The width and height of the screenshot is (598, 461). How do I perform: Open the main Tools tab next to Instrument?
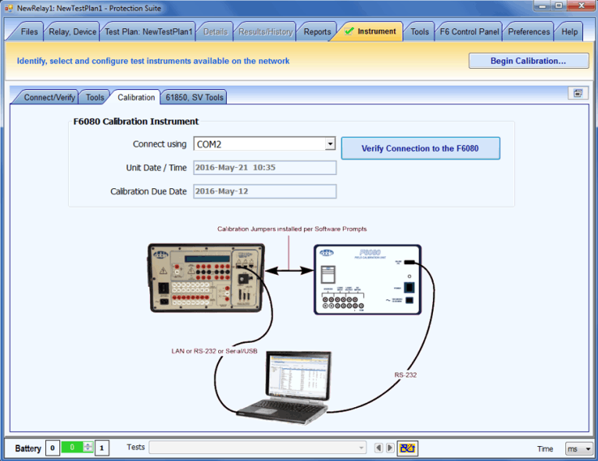coord(420,32)
